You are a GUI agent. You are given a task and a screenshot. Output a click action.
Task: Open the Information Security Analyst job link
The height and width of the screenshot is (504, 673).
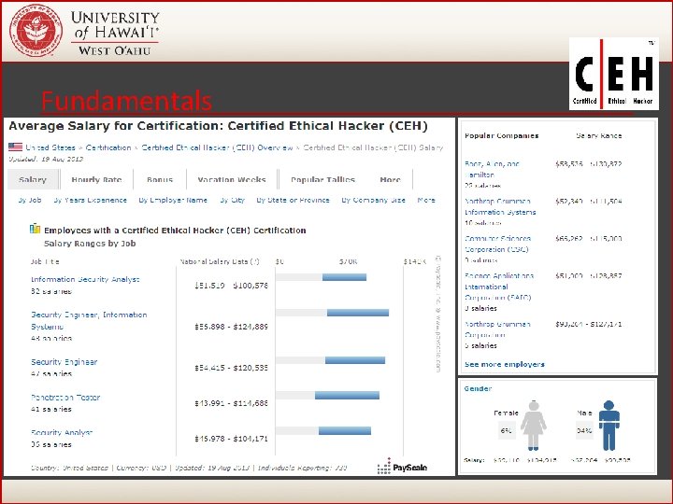tap(85, 279)
